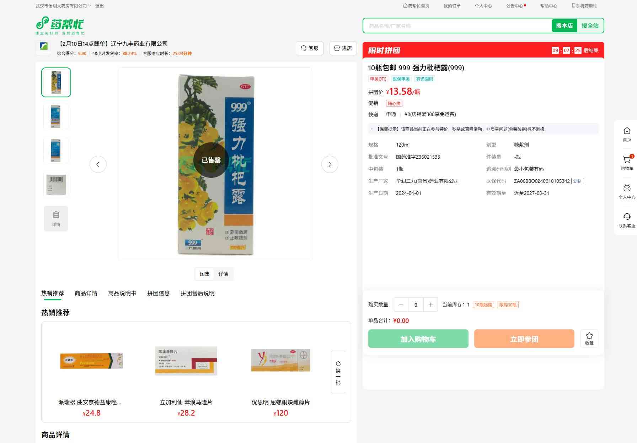Image resolution: width=637 pixels, height=443 pixels.
Task: Select the barcode thumbnail image
Action: pos(56,184)
